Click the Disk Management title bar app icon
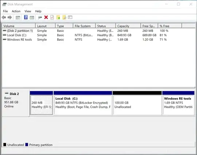 pyautogui.click(x=4, y=4)
